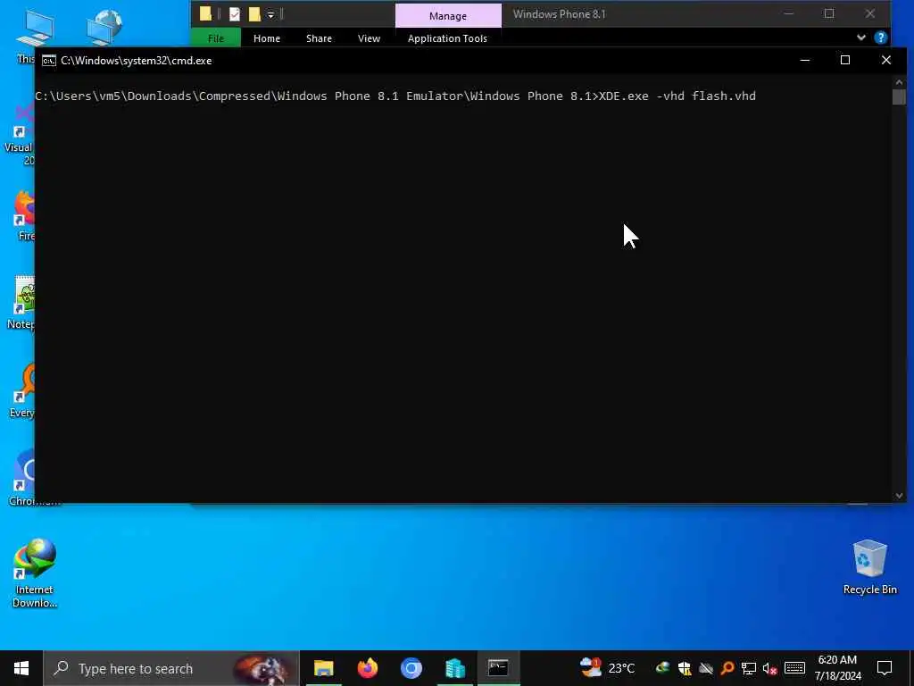Launch Firefox from the taskbar
The height and width of the screenshot is (686, 914).
pos(367,668)
